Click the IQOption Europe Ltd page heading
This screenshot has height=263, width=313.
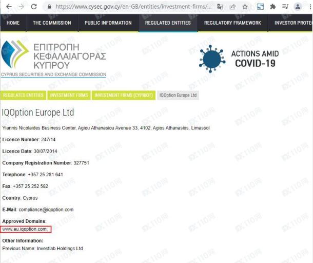coord(38,112)
